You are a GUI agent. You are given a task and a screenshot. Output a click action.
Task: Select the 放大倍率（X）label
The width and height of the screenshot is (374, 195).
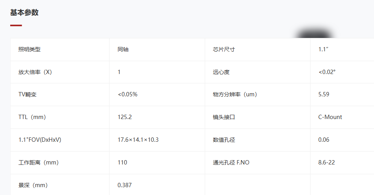tap(35, 72)
